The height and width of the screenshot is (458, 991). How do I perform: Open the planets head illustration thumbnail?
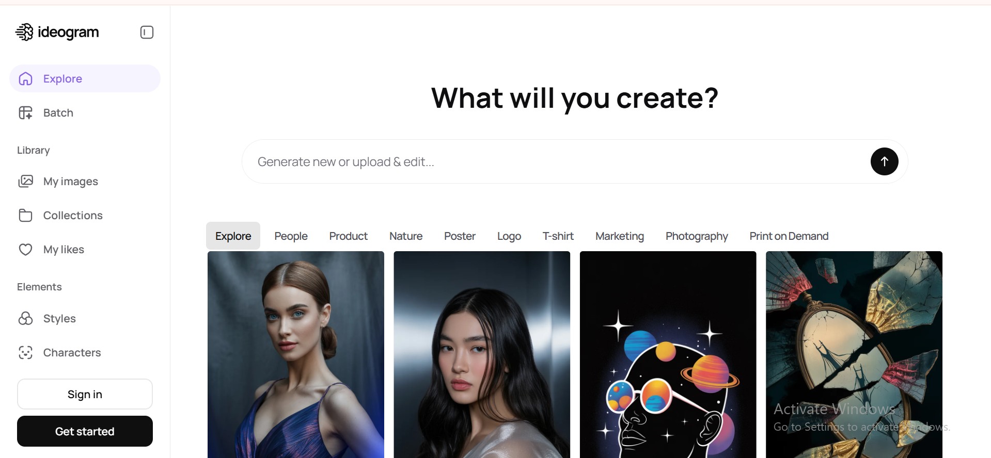668,354
